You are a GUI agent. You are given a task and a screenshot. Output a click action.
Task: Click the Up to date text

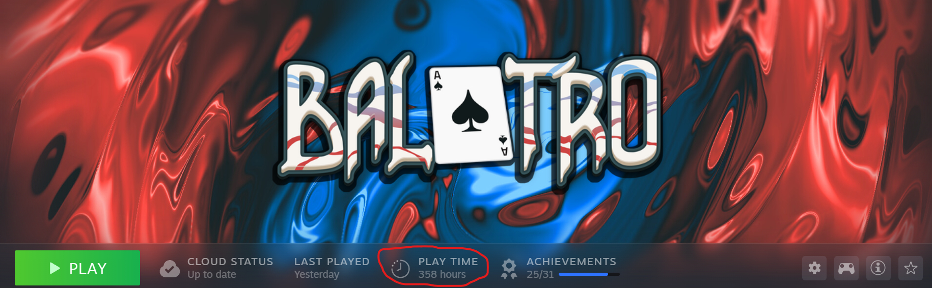(x=212, y=274)
